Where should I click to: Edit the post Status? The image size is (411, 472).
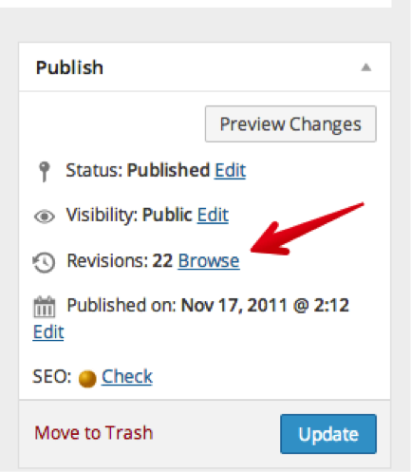point(230,170)
